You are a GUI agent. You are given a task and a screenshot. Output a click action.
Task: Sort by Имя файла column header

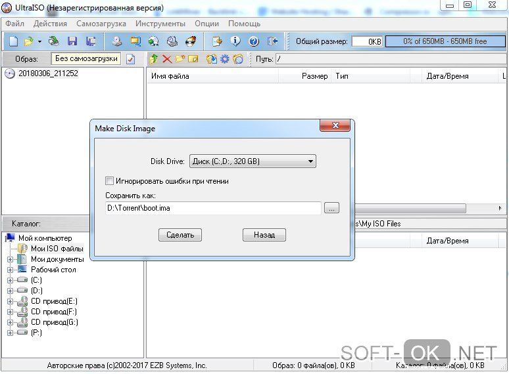point(213,76)
